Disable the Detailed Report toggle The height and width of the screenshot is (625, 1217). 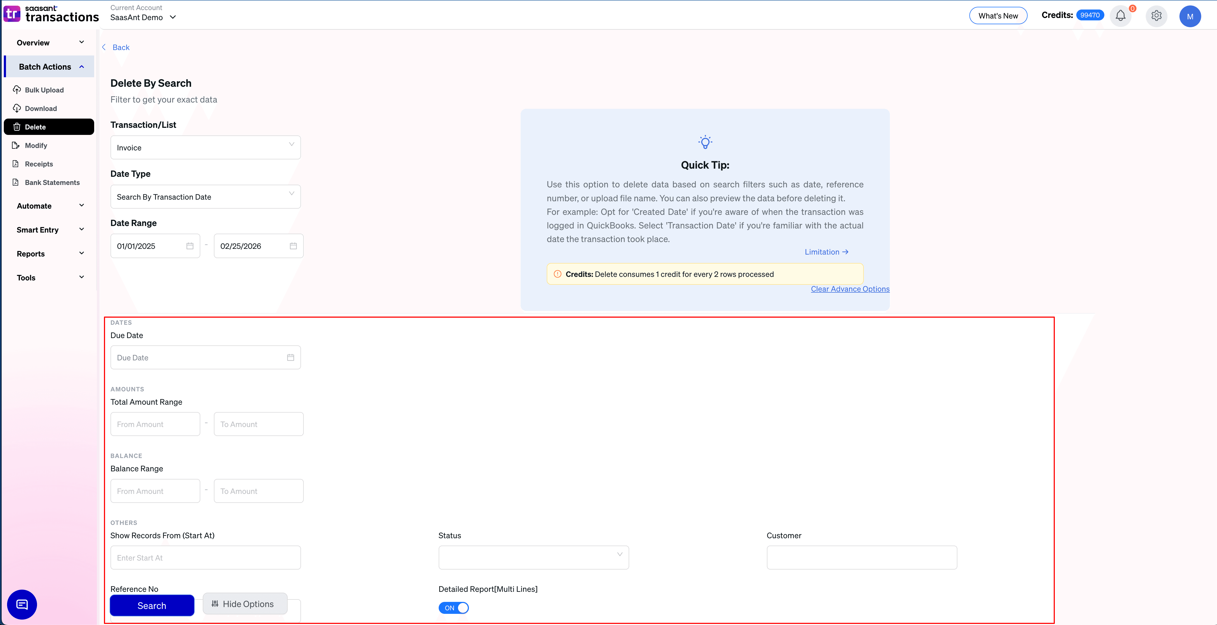pyautogui.click(x=453, y=608)
